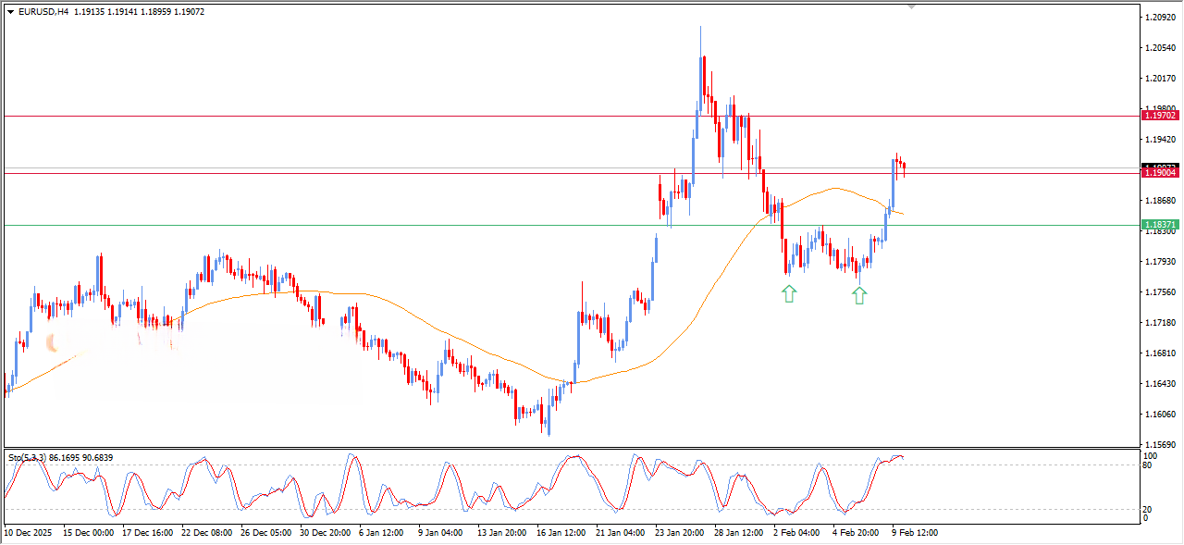Select the red 1.19004 price level label
This screenshot has width=1184, height=545.
pos(1160,173)
